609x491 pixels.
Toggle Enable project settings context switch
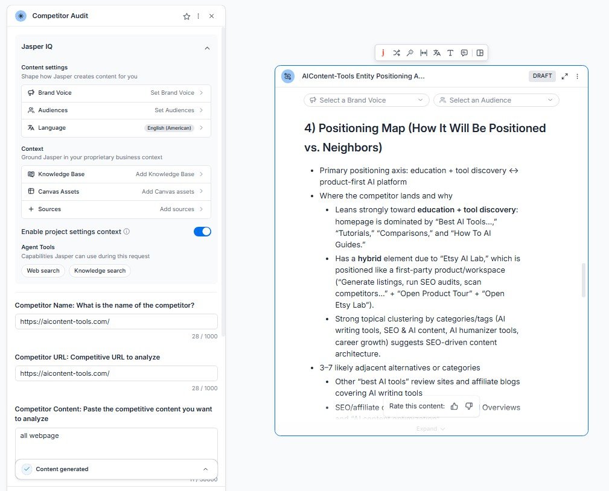(202, 232)
